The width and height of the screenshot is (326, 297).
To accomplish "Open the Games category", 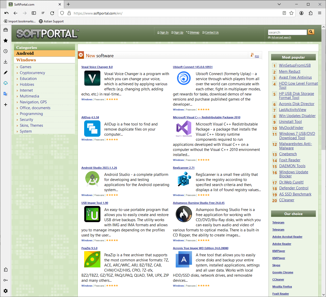I will tap(25, 67).
